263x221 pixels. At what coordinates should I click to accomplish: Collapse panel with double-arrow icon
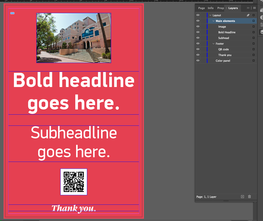coord(248,8)
